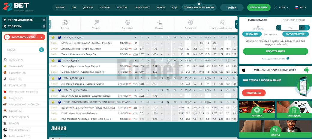
Task: Click Australian flag in WTA. Аделаида 2 header
Action: 59,78
